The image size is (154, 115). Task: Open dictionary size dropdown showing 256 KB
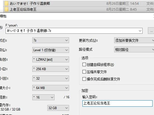pos(51,69)
